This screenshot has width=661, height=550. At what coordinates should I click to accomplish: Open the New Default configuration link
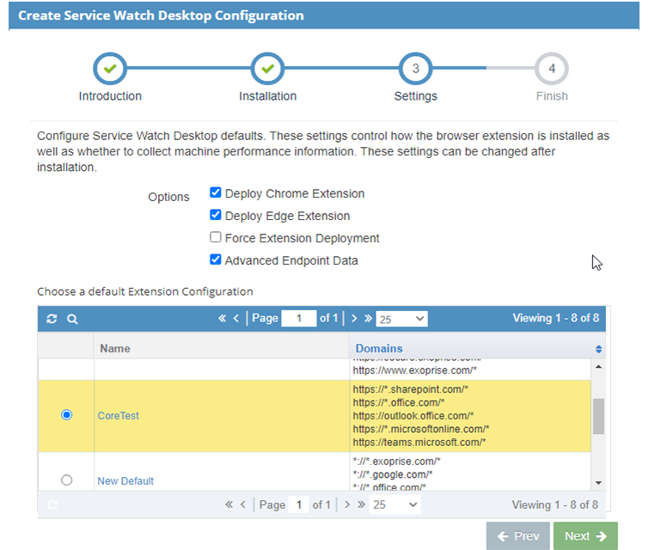(x=125, y=481)
